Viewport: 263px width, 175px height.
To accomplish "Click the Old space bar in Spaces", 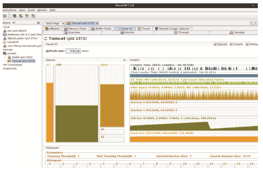I will [77, 123].
